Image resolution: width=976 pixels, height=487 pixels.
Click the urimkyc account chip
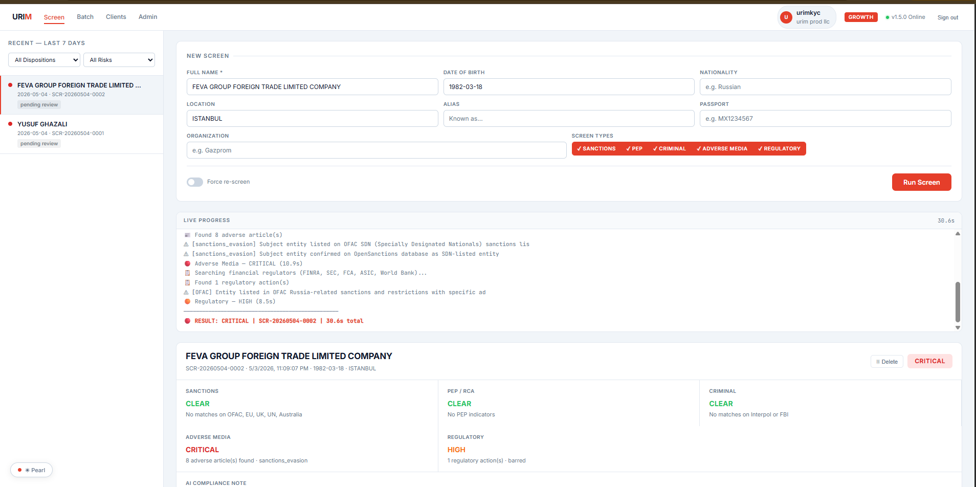click(x=807, y=17)
